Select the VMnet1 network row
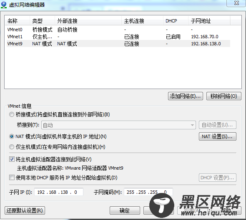Viewport: 246px width, 220px height. 118,37
